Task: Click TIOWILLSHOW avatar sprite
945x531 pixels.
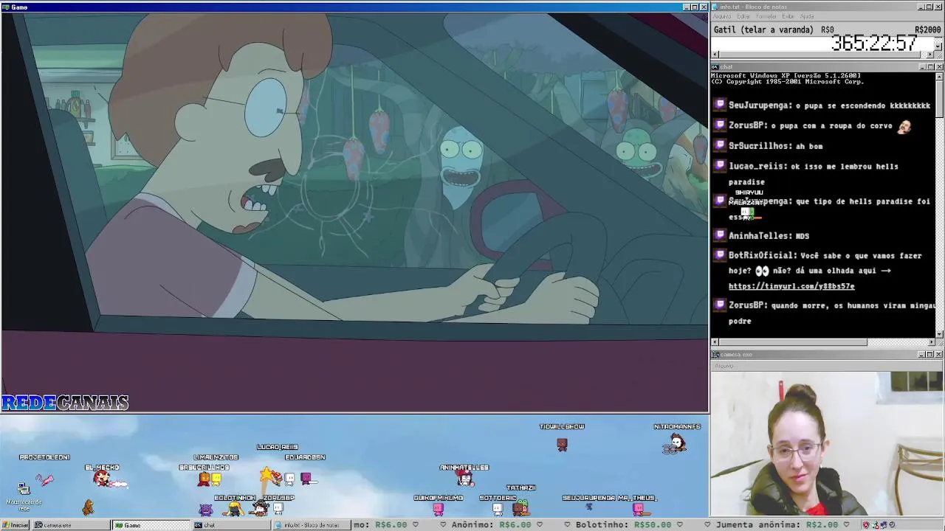Action: tap(562, 444)
